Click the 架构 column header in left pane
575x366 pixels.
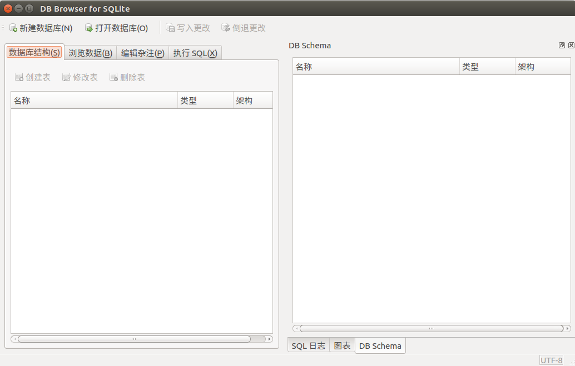pos(252,101)
